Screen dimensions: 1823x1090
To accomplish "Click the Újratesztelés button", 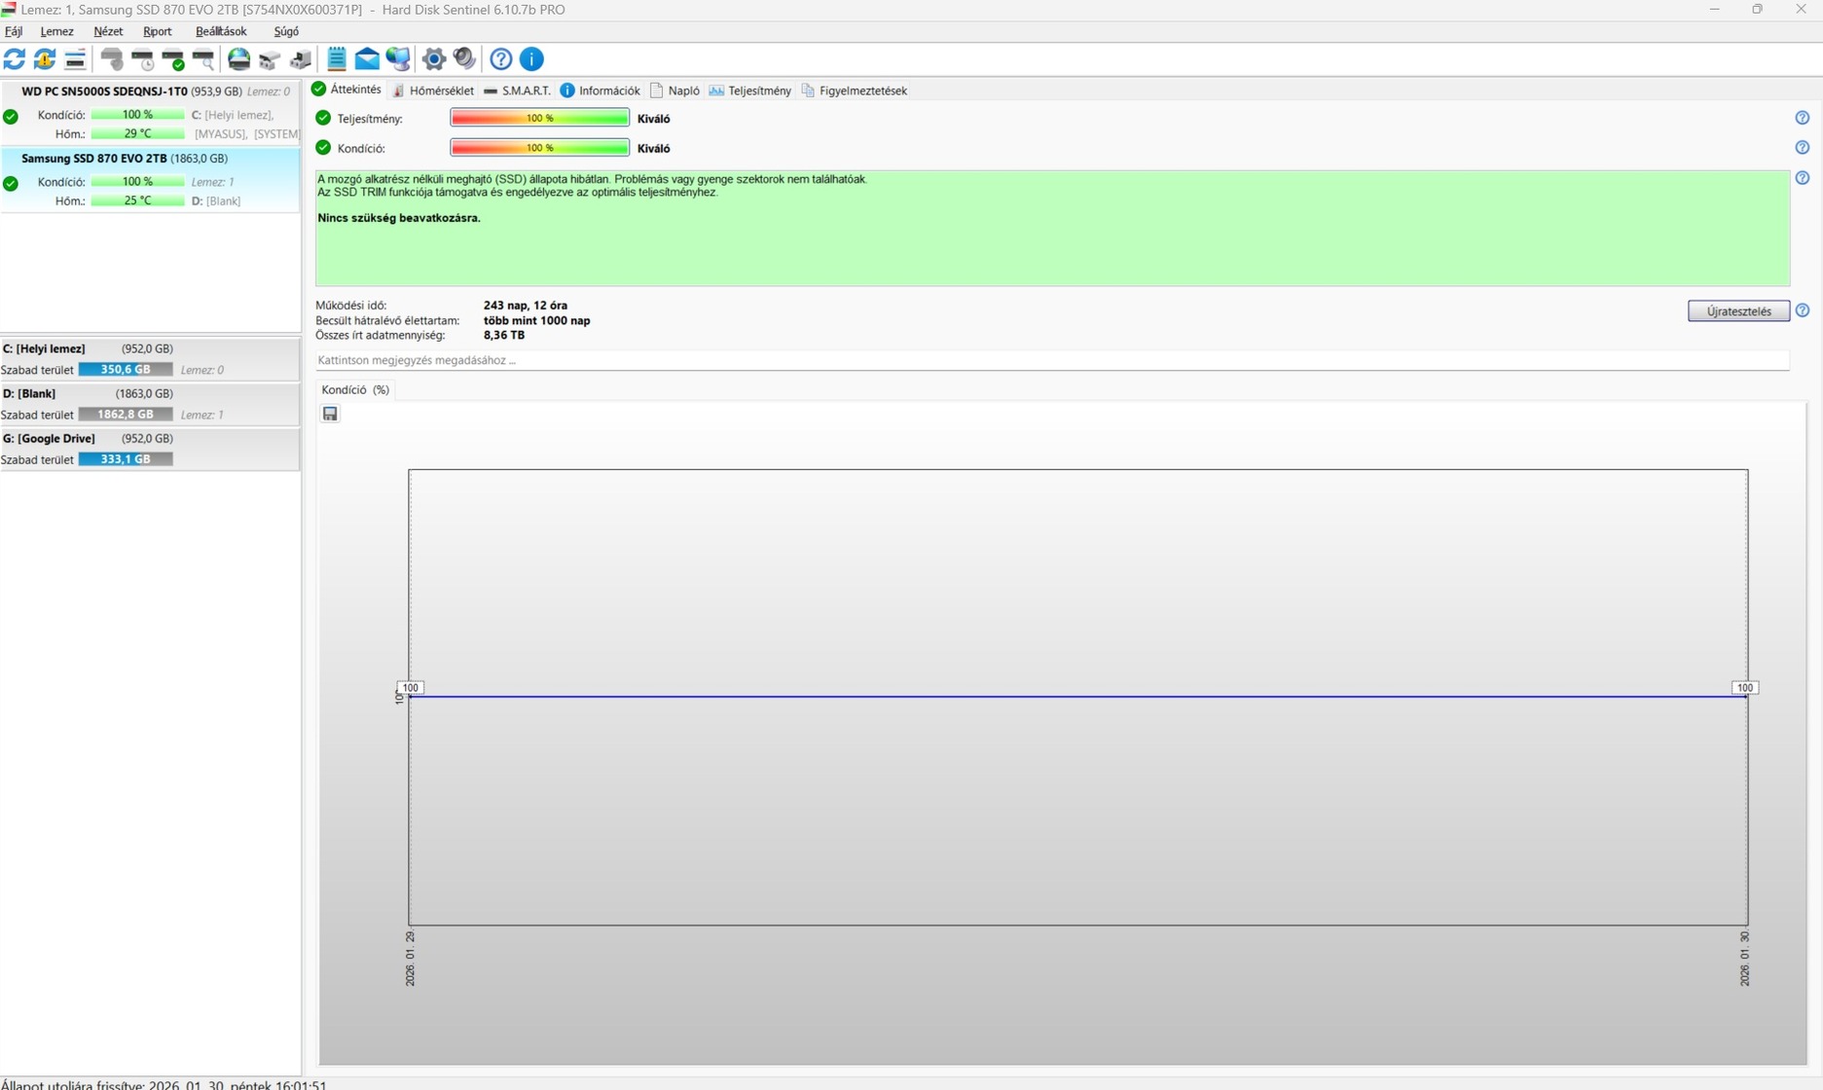I will click(x=1738, y=311).
